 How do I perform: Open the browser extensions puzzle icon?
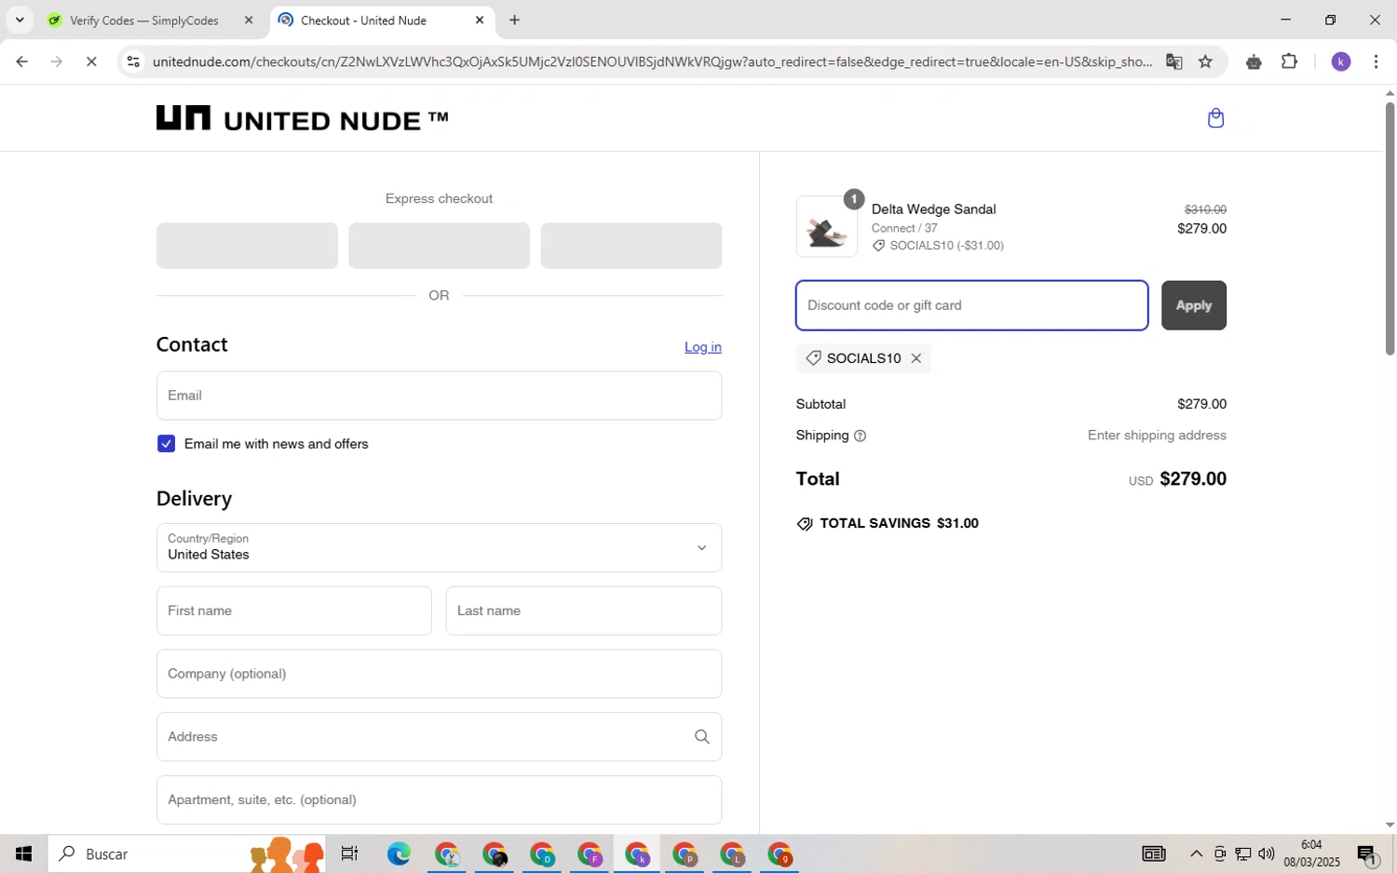coord(1289,61)
